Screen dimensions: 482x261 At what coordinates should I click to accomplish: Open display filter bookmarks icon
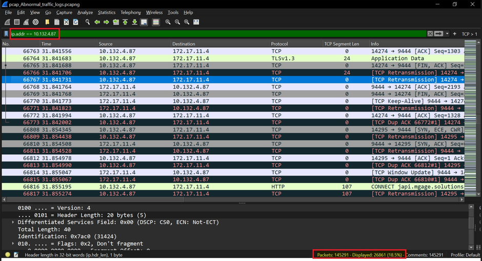point(6,34)
